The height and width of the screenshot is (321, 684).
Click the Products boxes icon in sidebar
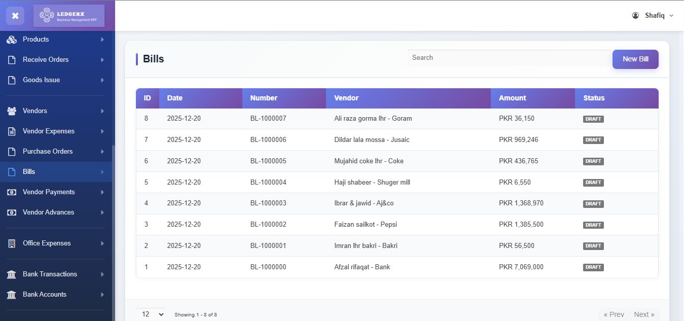pyautogui.click(x=12, y=40)
